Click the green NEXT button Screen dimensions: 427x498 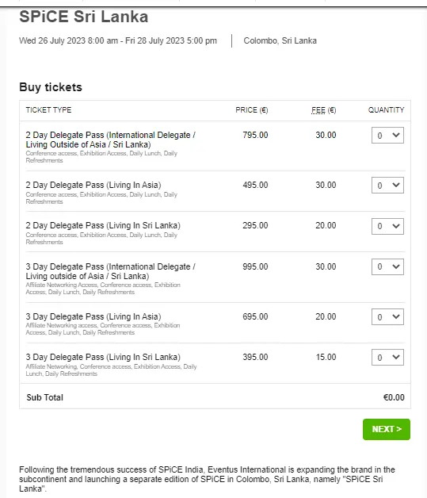point(387,429)
